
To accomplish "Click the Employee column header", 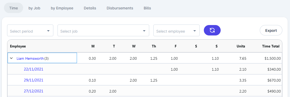I will [18, 46].
